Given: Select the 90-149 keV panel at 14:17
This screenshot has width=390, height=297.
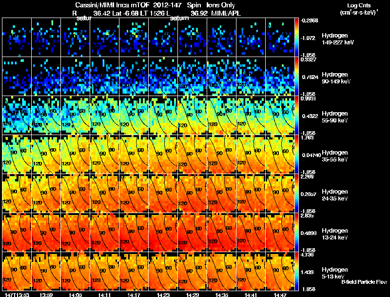Looking at the screenshot, I should click(134, 77).
